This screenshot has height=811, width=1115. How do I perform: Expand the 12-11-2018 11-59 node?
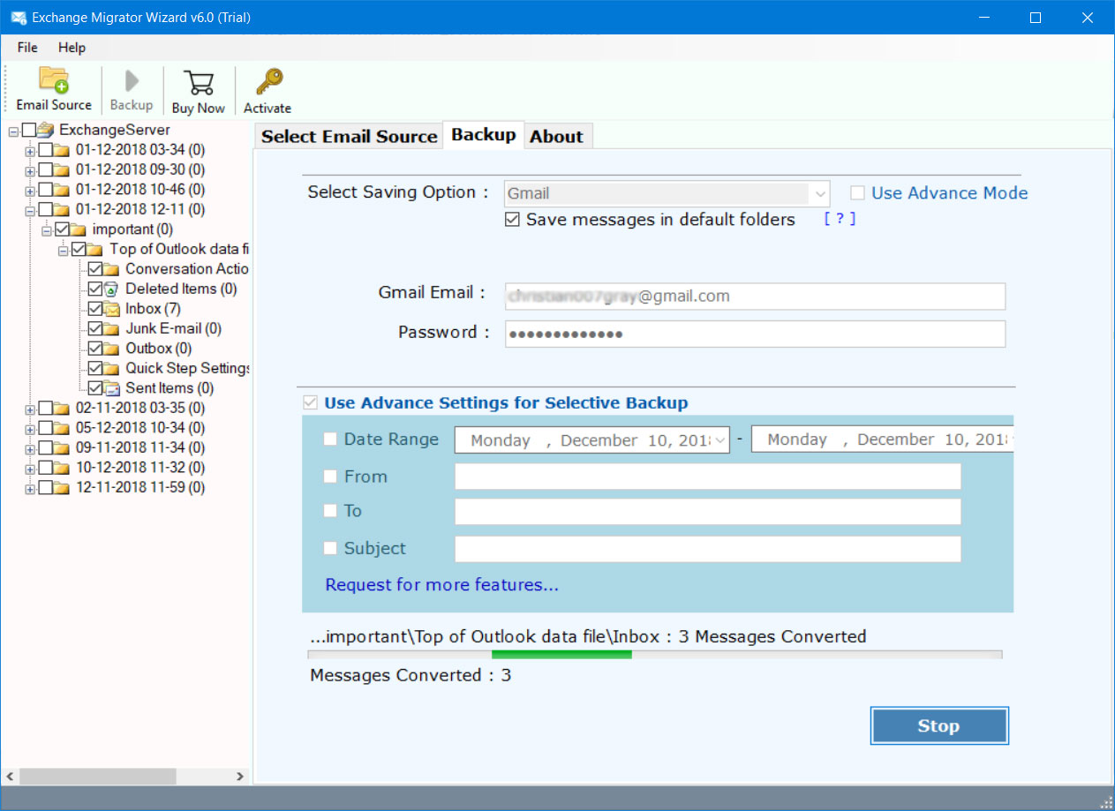(x=30, y=488)
